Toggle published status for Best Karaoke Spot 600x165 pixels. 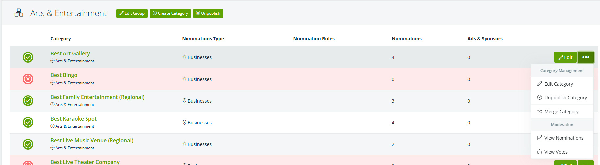pyautogui.click(x=28, y=122)
